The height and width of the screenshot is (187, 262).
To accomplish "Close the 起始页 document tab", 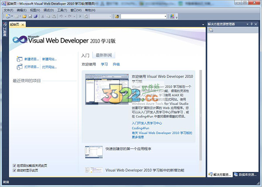I will 23,24.
